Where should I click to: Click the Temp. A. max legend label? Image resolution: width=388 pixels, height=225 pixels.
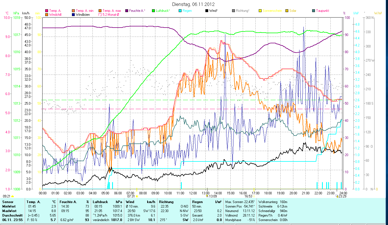[x=112, y=11]
